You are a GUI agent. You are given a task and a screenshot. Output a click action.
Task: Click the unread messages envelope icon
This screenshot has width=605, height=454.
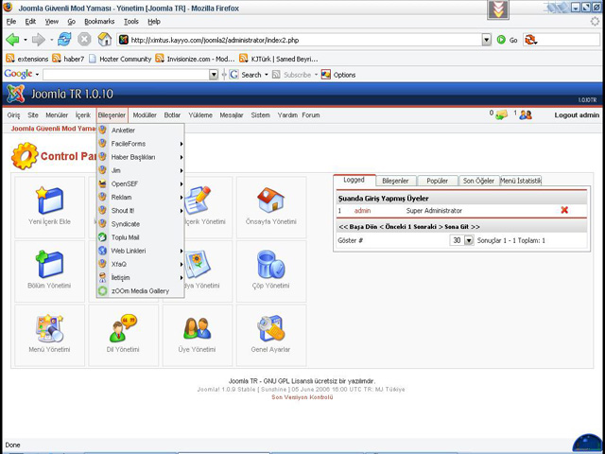point(501,114)
